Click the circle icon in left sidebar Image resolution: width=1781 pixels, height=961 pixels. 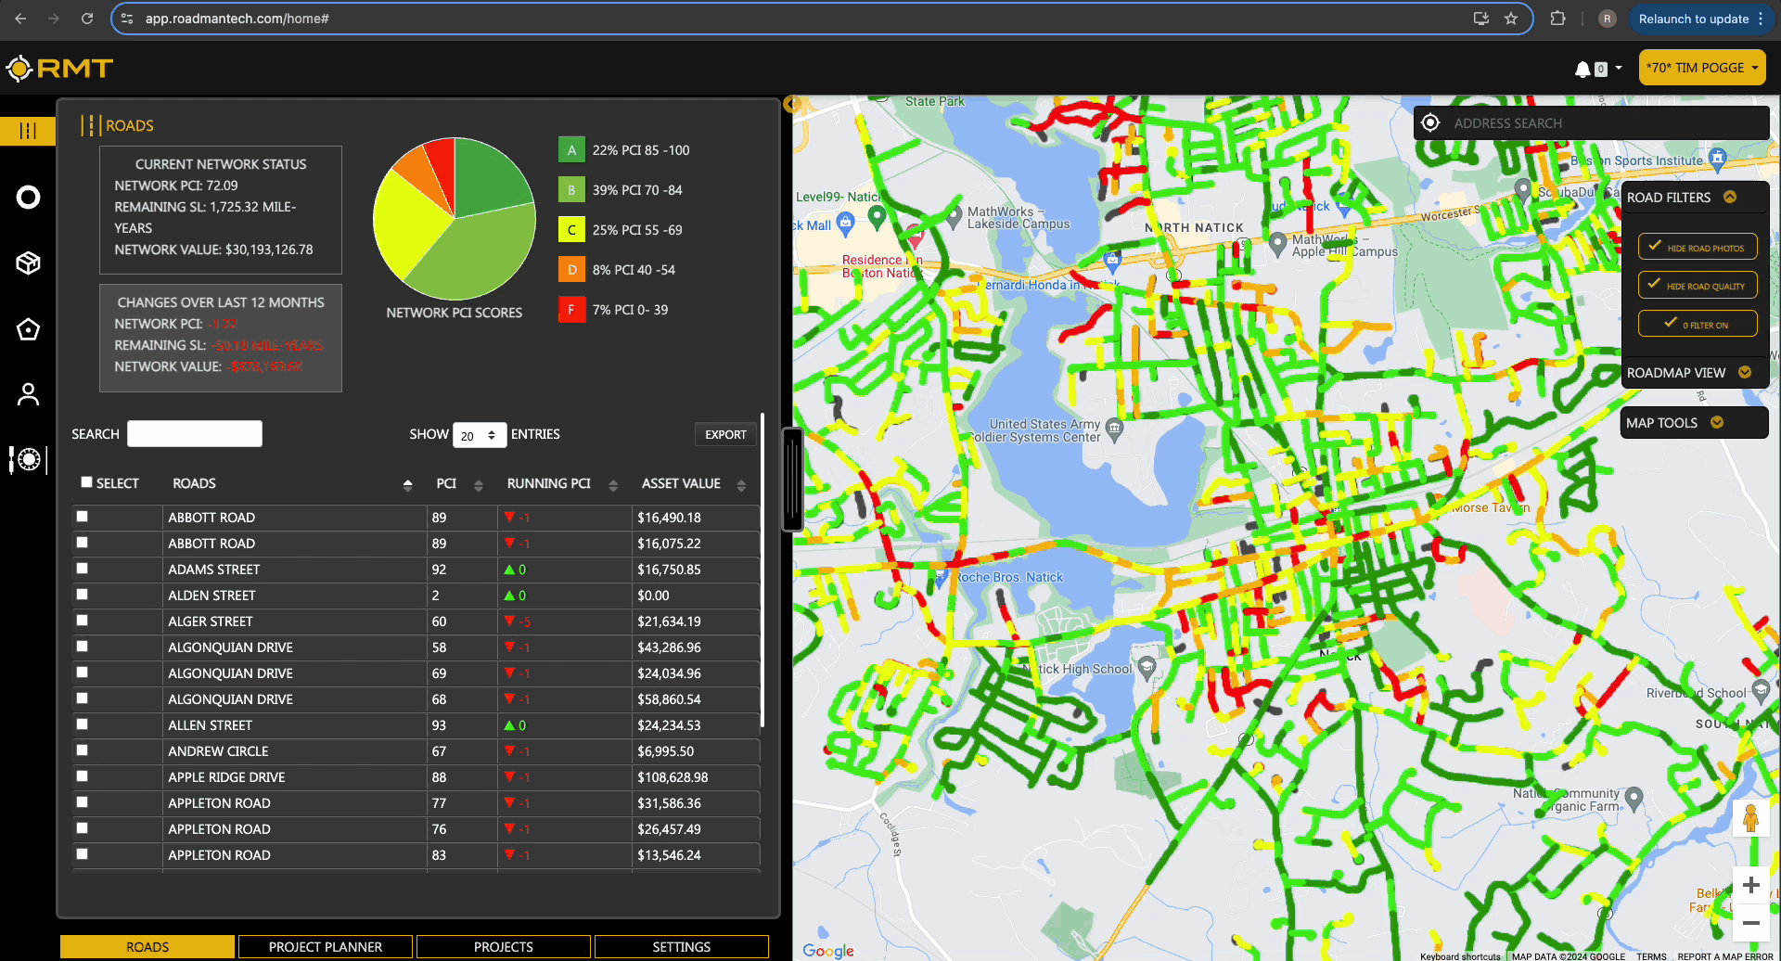[x=29, y=198]
